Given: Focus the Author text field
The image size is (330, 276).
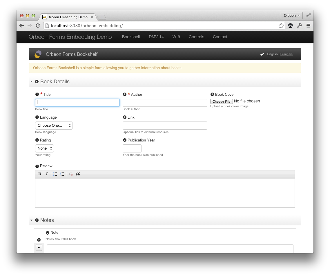Looking at the screenshot, I should tap(165, 103).
